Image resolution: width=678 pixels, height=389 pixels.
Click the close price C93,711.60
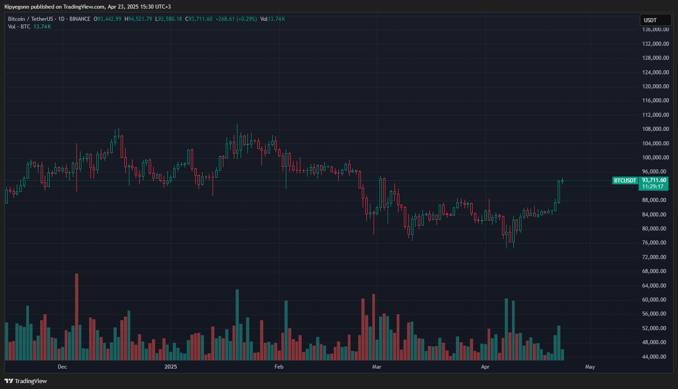[x=199, y=19]
